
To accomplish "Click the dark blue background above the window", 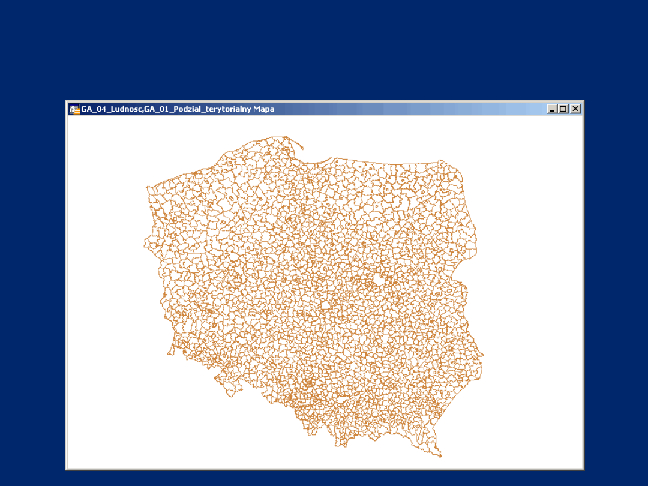I will tap(324, 48).
